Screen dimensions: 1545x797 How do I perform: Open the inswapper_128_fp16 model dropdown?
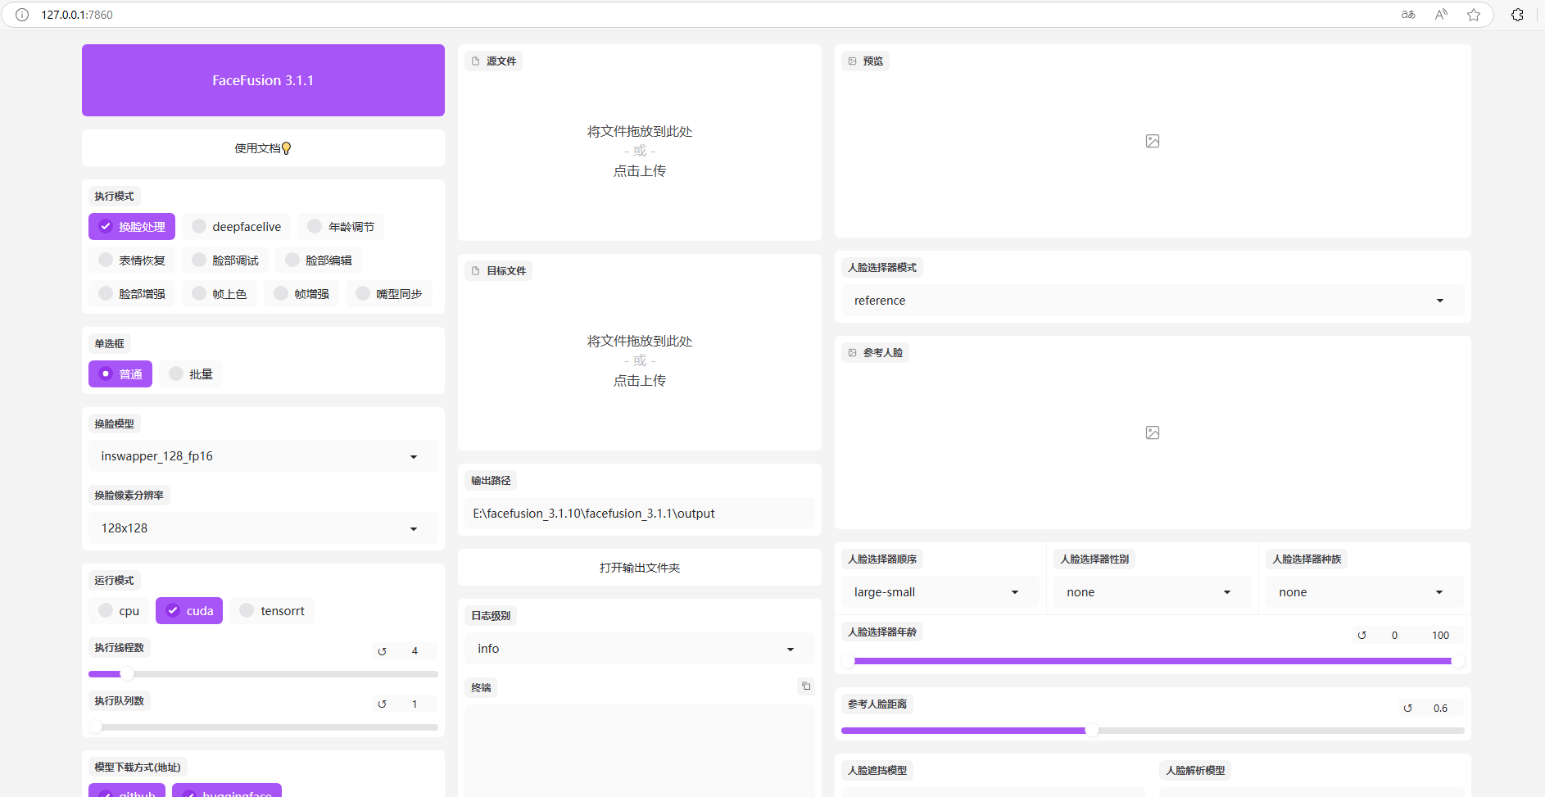263,456
